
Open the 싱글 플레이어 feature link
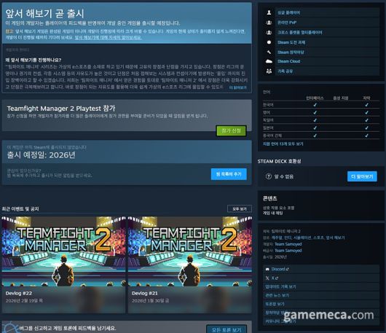click(288, 12)
